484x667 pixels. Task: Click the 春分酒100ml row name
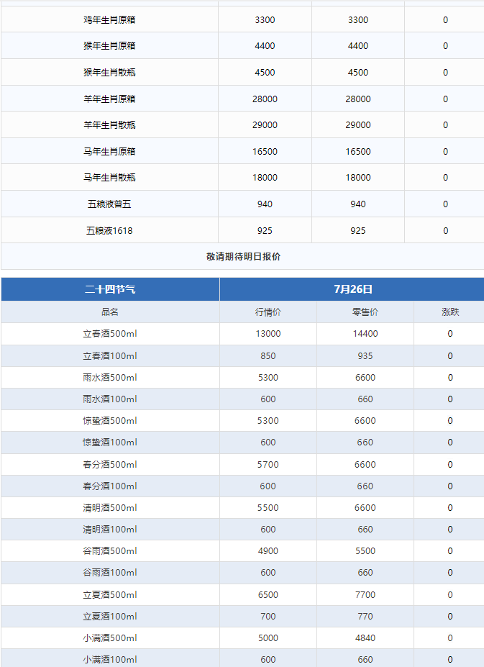click(110, 486)
